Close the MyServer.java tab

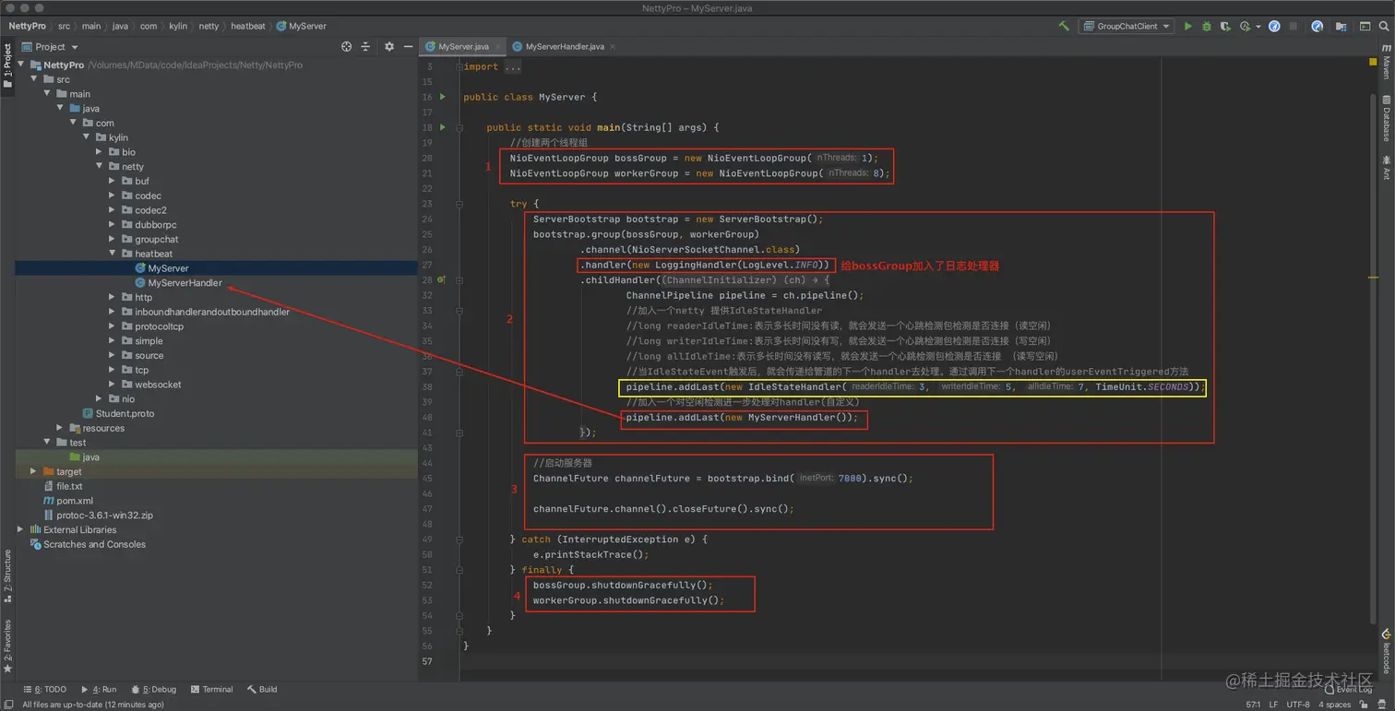pos(499,46)
